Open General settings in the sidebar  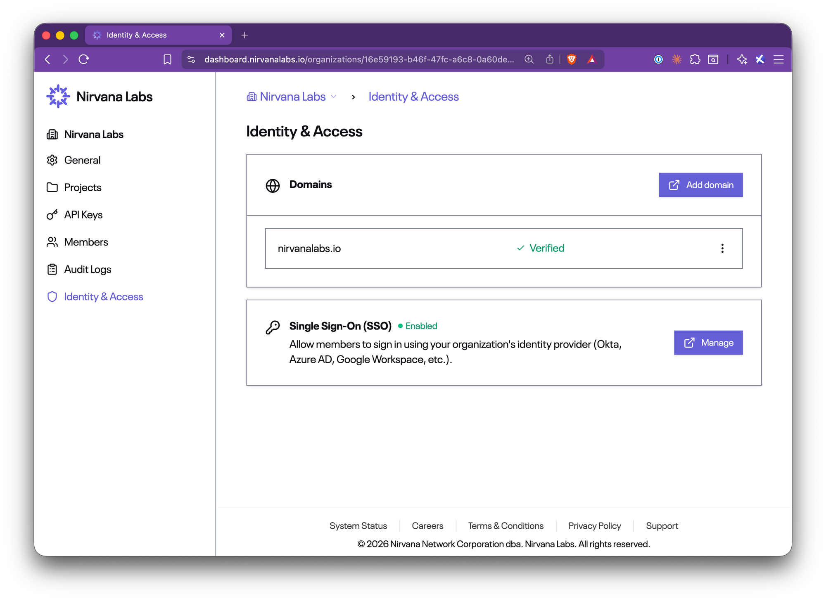pos(82,160)
